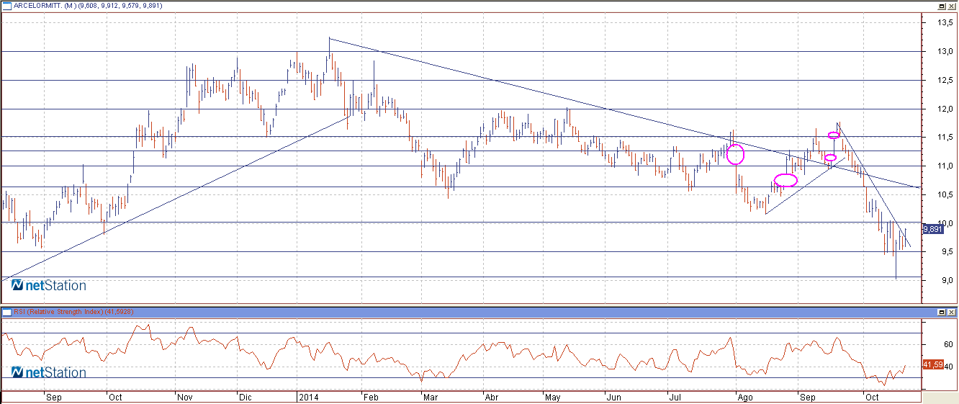Screen dimensions: 959x404
Task: Click the Ago label on time axis
Action: click(746, 397)
